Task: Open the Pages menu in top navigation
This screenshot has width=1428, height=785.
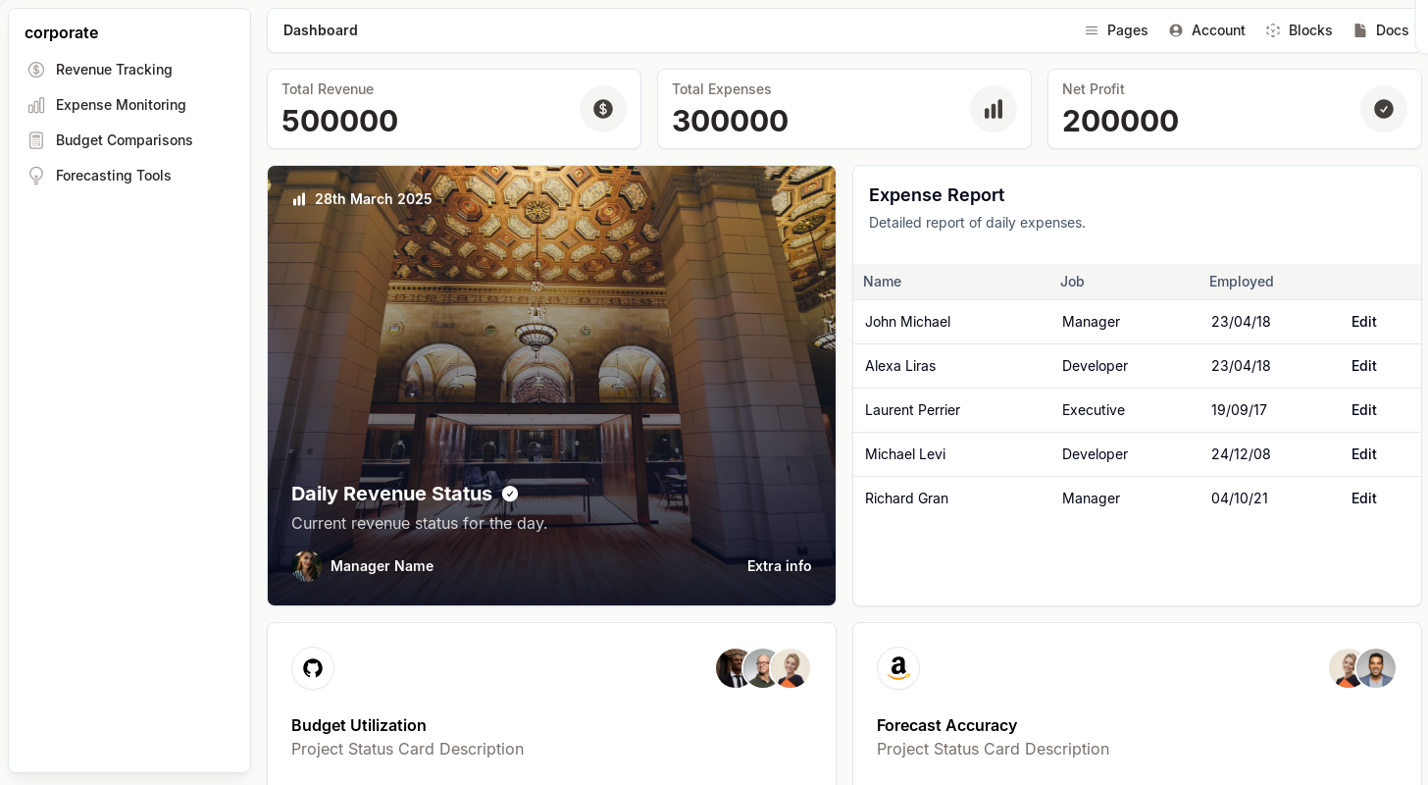Action: click(1116, 30)
